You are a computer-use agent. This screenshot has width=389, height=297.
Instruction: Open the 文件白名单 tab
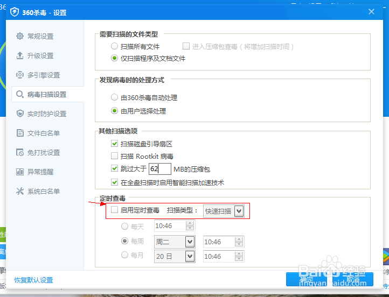click(x=44, y=133)
